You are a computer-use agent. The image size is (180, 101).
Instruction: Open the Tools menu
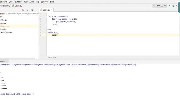click(32, 2)
